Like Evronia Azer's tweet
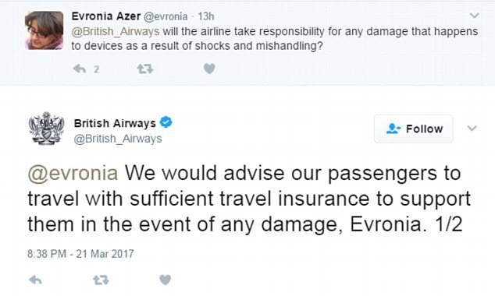The width and height of the screenshot is (495, 296). 209,69
